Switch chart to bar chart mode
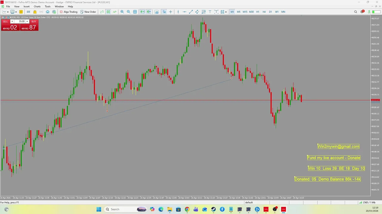The height and width of the screenshot is (214, 382). tap(102, 12)
